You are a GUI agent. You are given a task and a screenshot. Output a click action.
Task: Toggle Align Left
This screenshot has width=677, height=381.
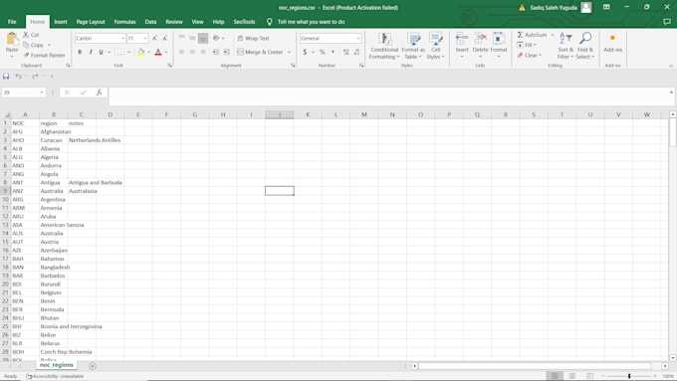pos(182,52)
